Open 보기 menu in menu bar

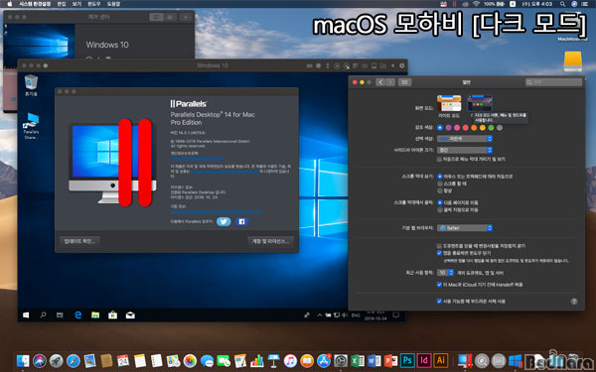[x=76, y=4]
